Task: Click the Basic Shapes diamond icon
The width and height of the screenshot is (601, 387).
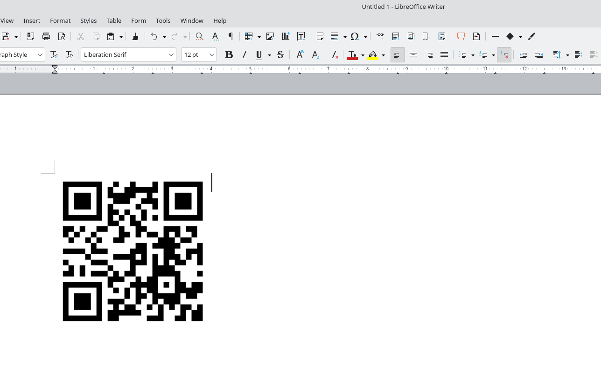Action: (510, 36)
